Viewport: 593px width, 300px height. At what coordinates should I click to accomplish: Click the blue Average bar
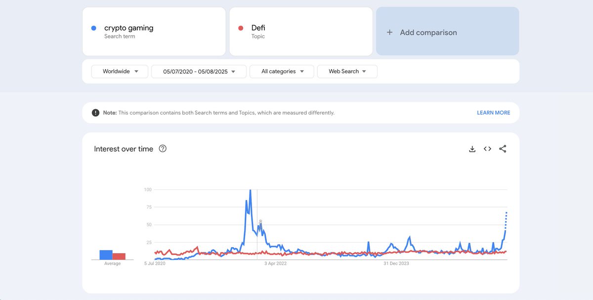coord(106,255)
